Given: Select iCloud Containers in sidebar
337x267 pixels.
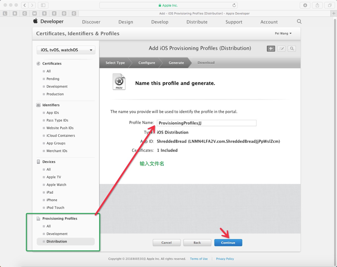Looking at the screenshot, I should [61, 135].
